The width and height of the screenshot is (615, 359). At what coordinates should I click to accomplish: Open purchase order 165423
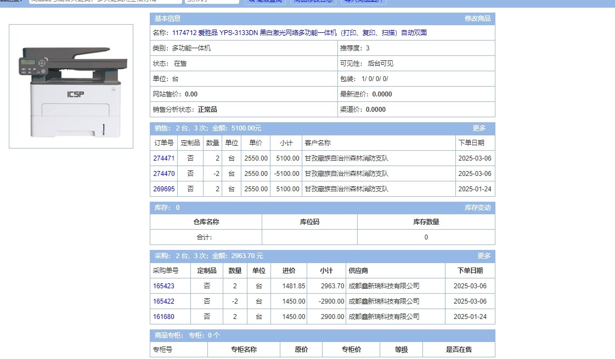click(x=163, y=286)
